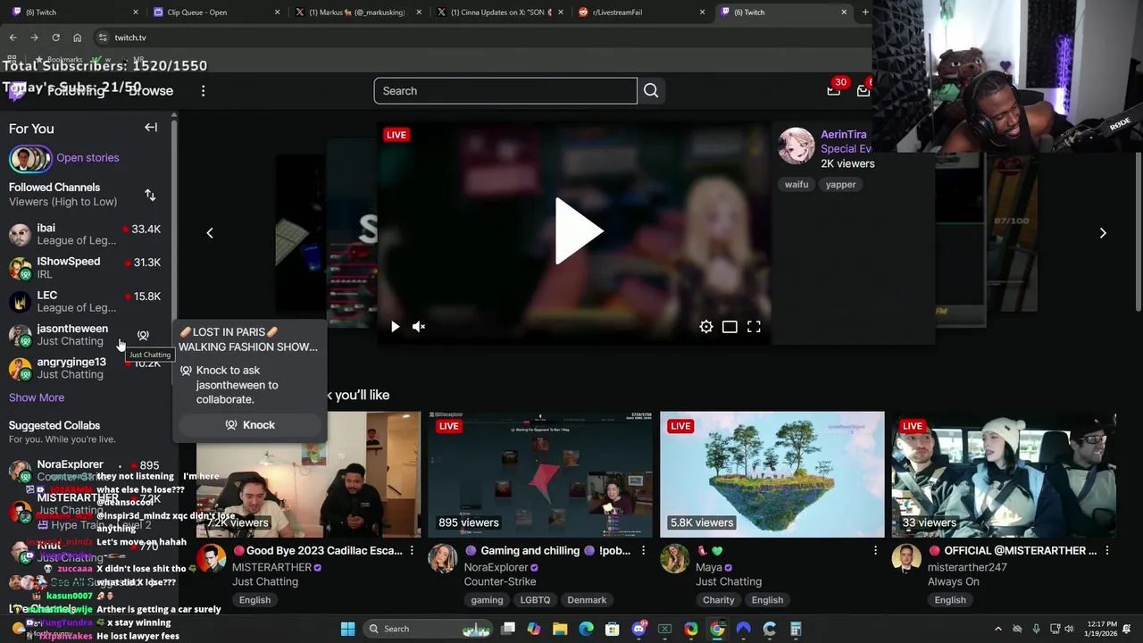
Task: Expand followed list with Show More
Action: [x=37, y=397]
